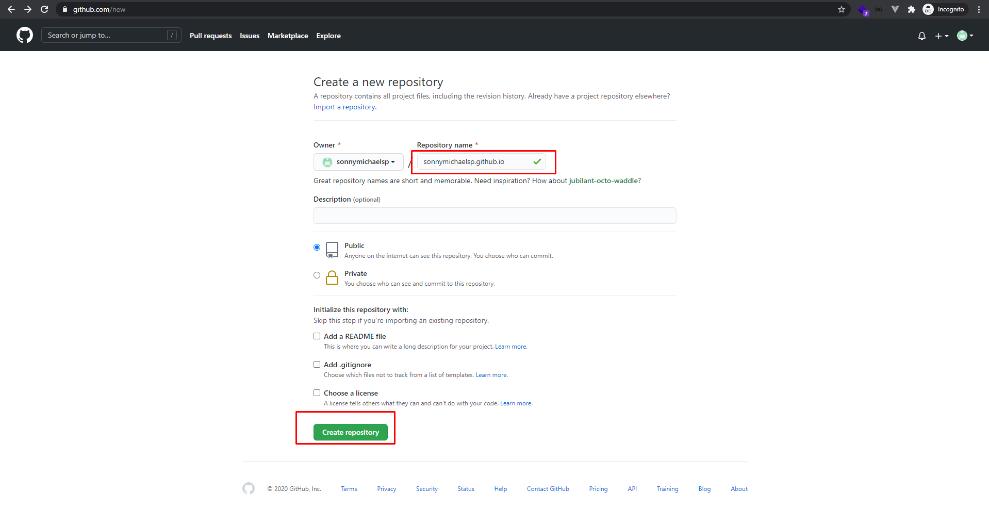The width and height of the screenshot is (989, 524).
Task: Select the Private repository option
Action: [317, 275]
